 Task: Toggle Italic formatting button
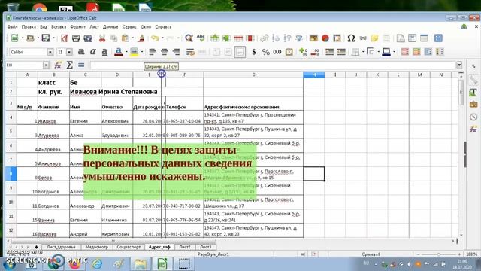point(93,52)
